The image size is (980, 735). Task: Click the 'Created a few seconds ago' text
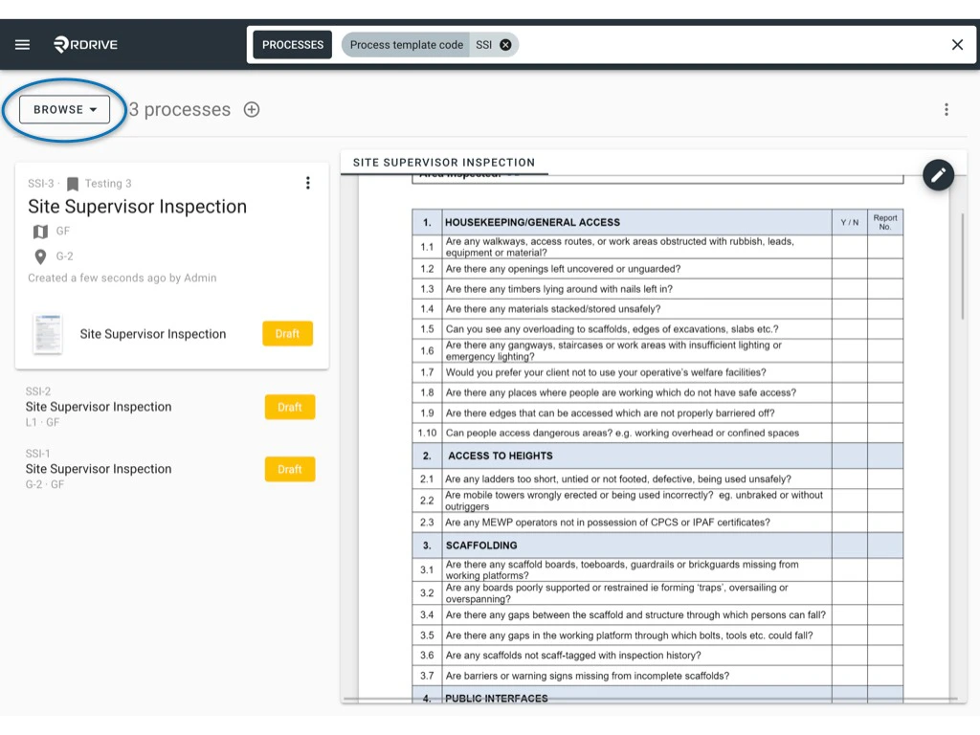coord(122,278)
